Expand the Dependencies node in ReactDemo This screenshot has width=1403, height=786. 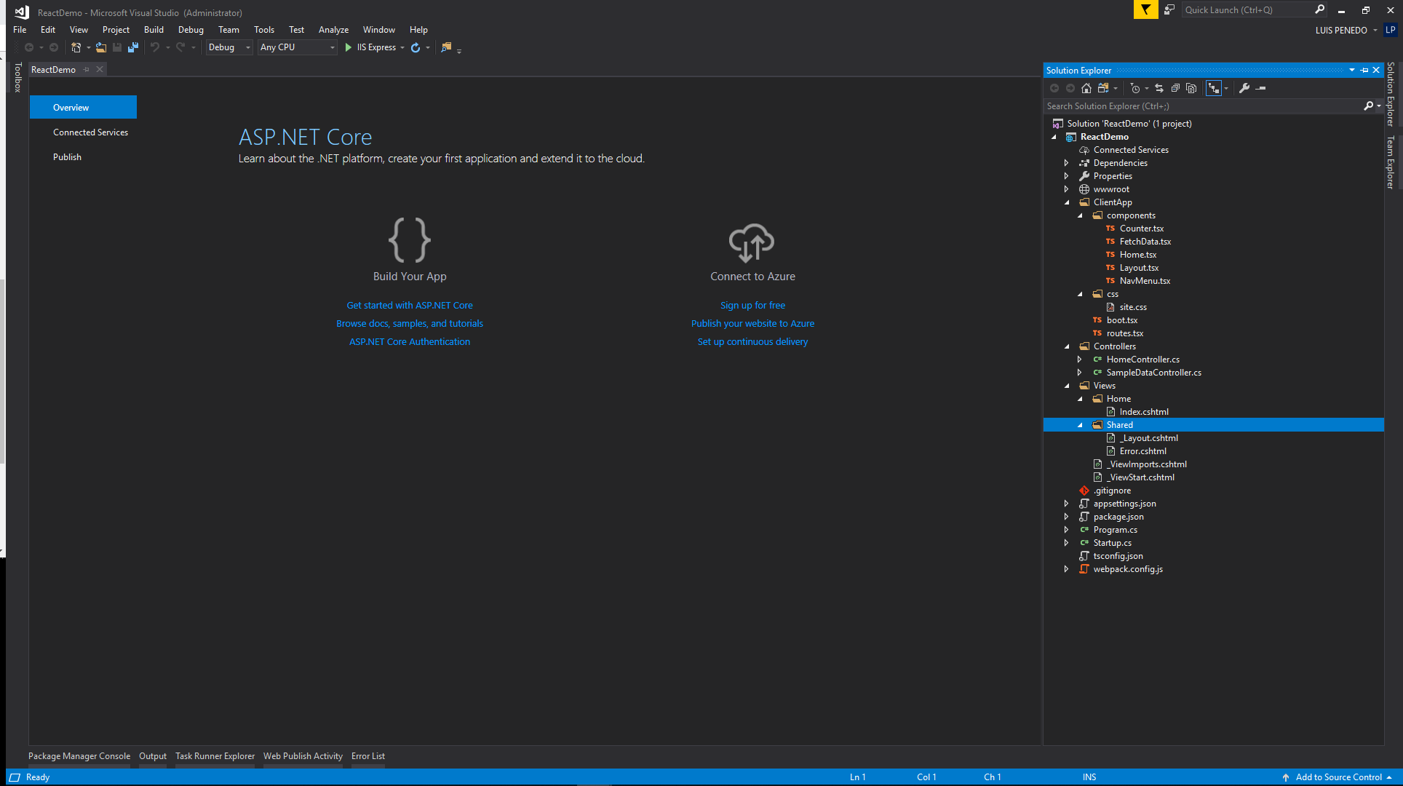click(1068, 162)
